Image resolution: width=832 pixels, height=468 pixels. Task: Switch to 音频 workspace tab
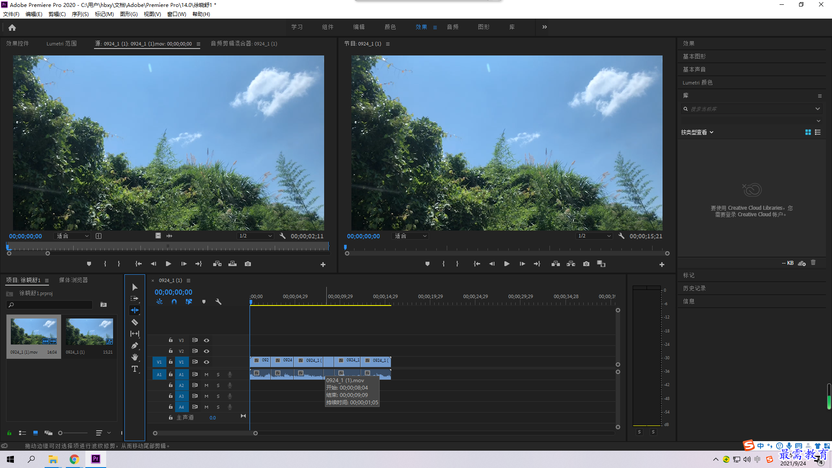453,27
